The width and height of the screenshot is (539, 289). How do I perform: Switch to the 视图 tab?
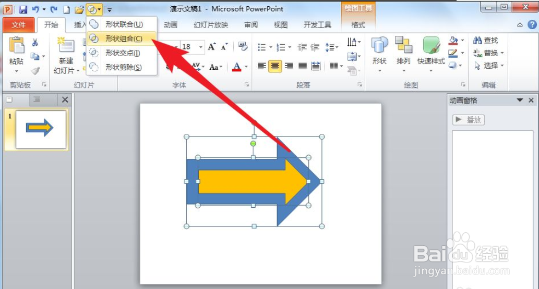pyautogui.click(x=281, y=24)
